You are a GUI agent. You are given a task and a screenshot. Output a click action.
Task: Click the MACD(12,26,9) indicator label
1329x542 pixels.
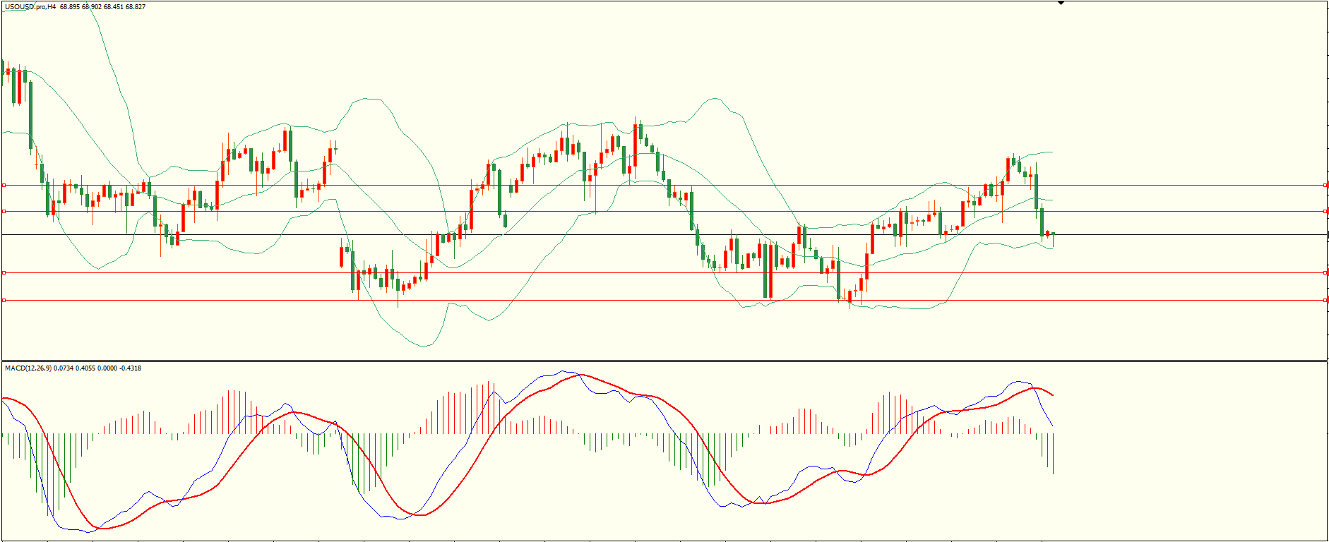(28, 368)
